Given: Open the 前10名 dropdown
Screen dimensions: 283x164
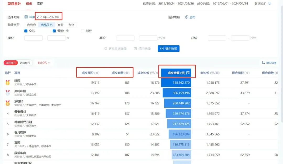Looking at the screenshot, I should (x=44, y=63).
